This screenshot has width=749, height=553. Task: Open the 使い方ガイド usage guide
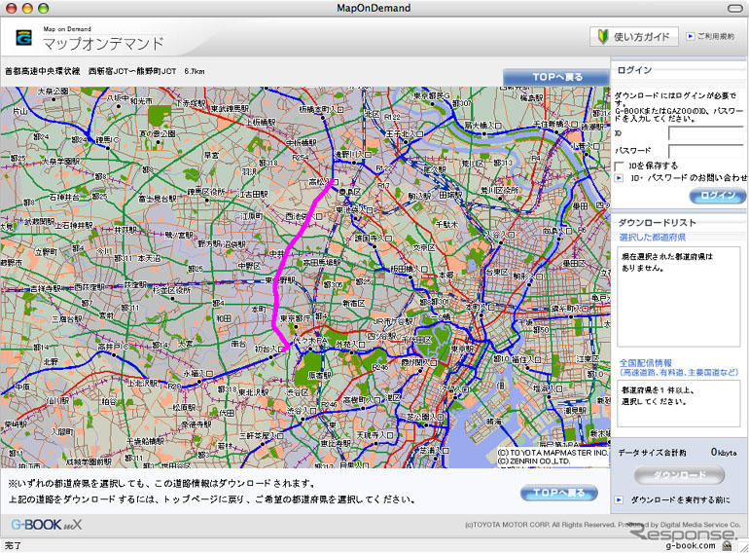pyautogui.click(x=633, y=37)
